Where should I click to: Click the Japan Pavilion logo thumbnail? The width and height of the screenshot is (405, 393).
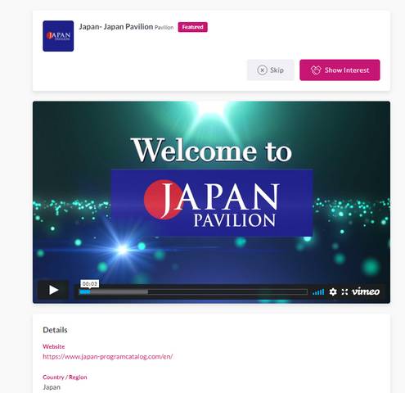coord(58,36)
